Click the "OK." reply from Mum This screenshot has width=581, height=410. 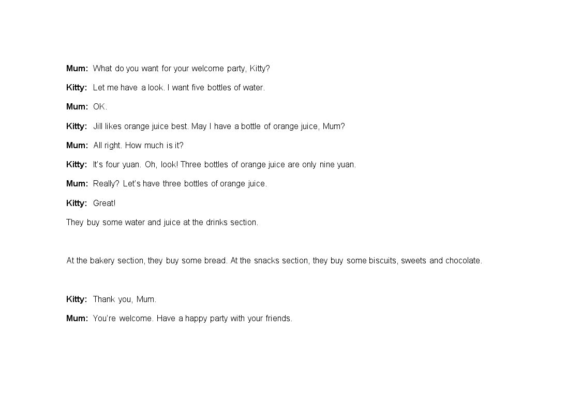[100, 107]
